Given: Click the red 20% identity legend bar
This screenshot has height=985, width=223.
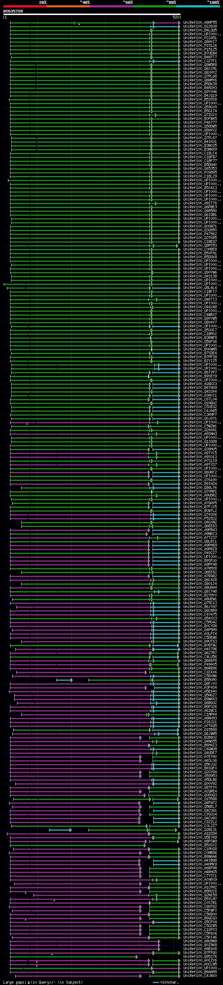Looking at the screenshot, I should (x=25, y=6).
